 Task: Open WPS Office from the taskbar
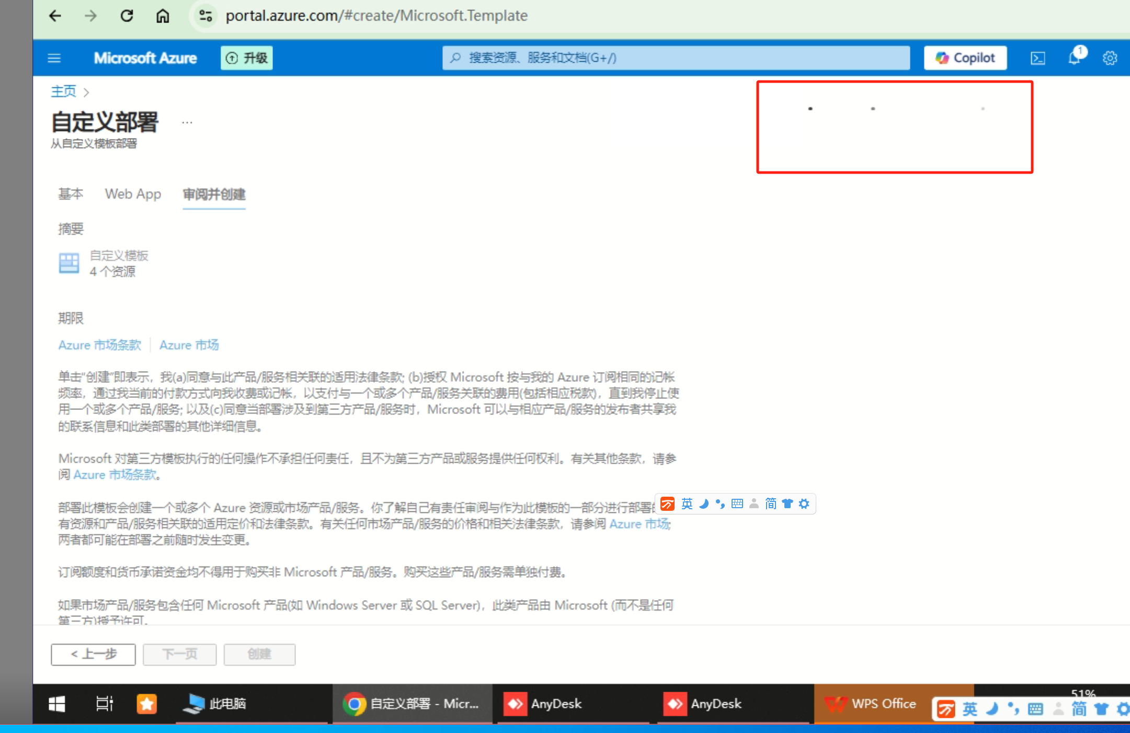click(x=871, y=704)
